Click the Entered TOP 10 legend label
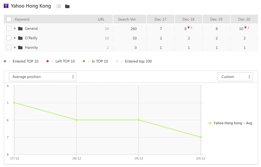261x167 pixels. coord(25,61)
